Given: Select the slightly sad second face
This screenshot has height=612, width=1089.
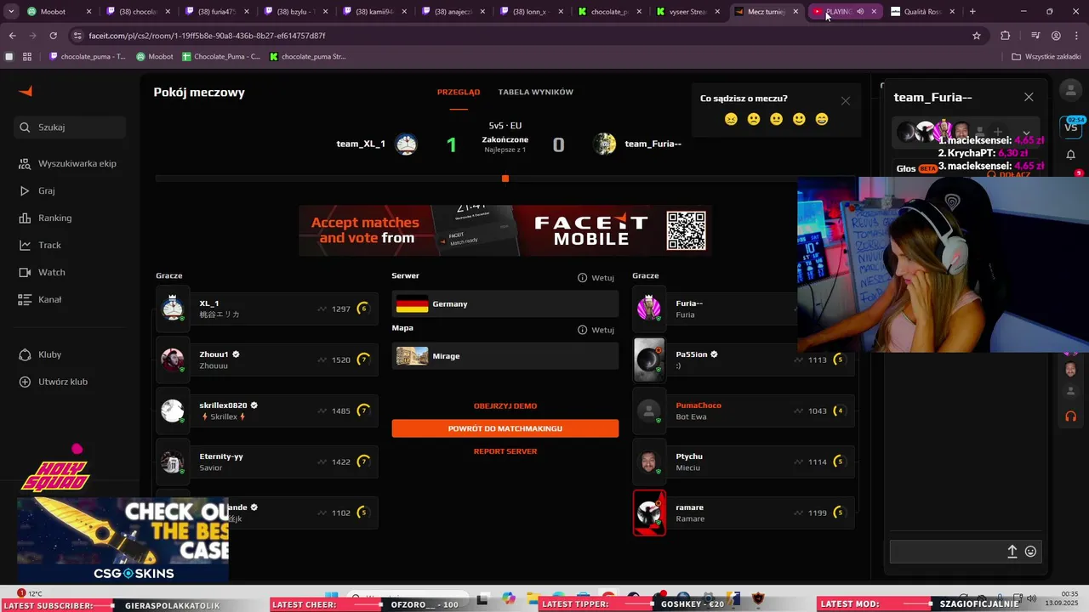Looking at the screenshot, I should 754,119.
